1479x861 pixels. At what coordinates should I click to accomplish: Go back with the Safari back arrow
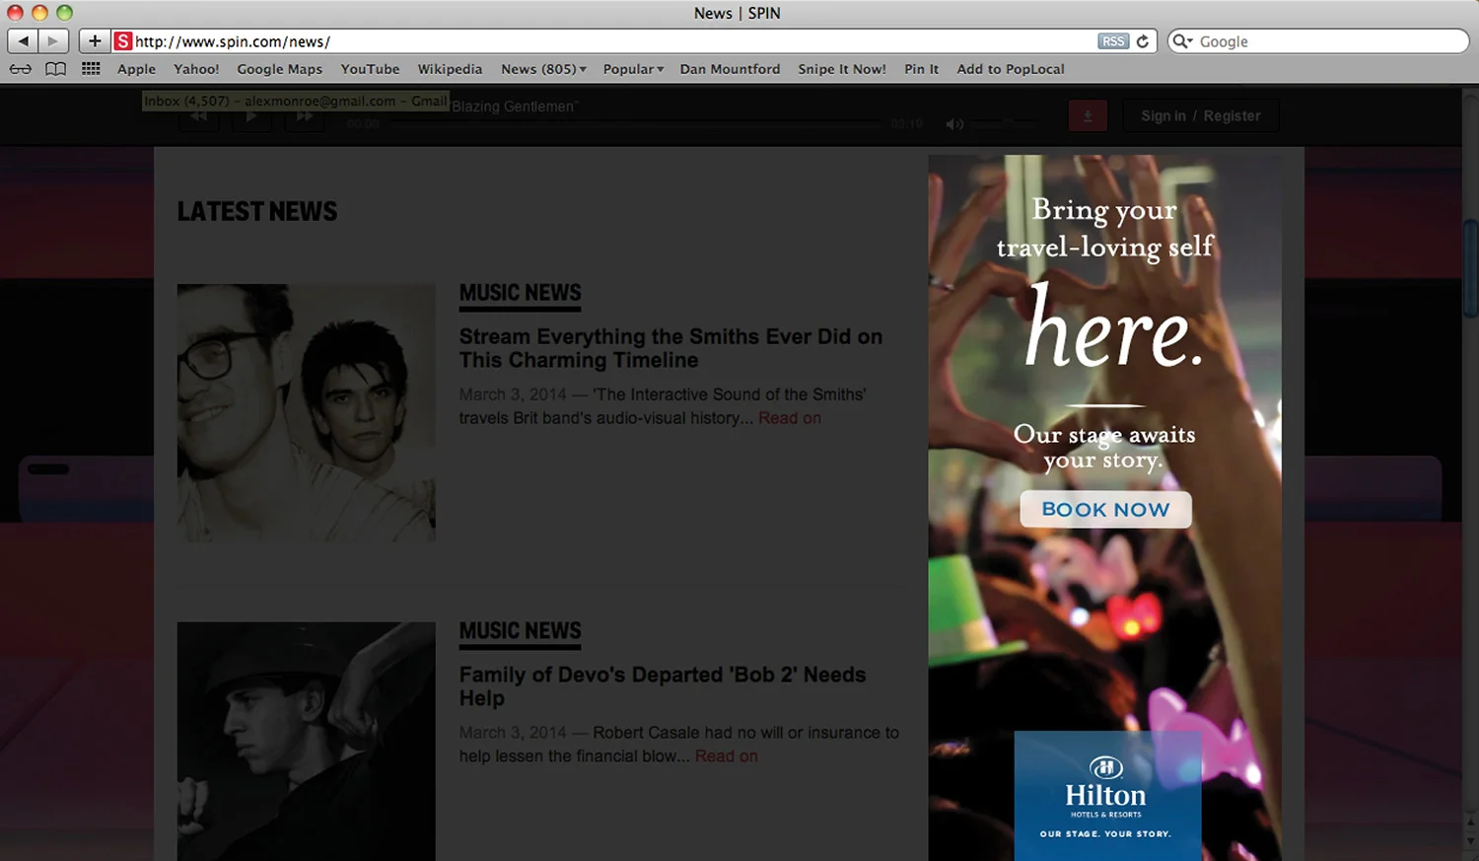point(23,41)
